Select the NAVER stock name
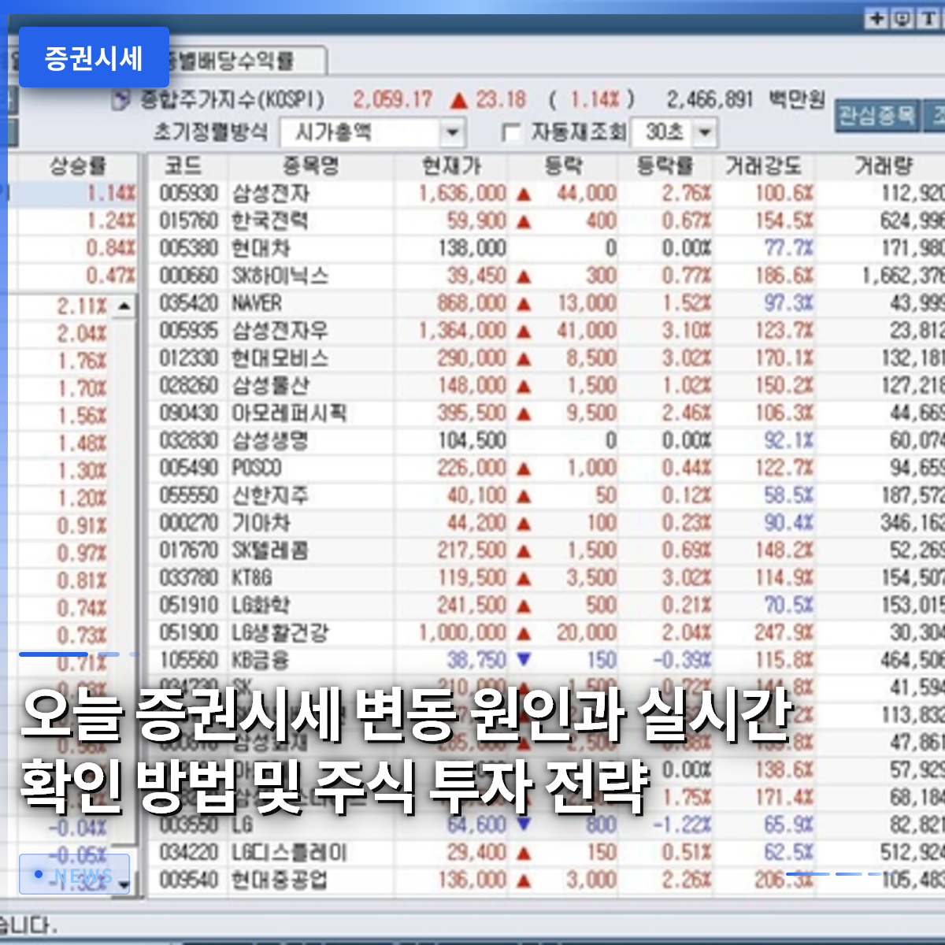Screen dimensions: 945x945 (257, 303)
